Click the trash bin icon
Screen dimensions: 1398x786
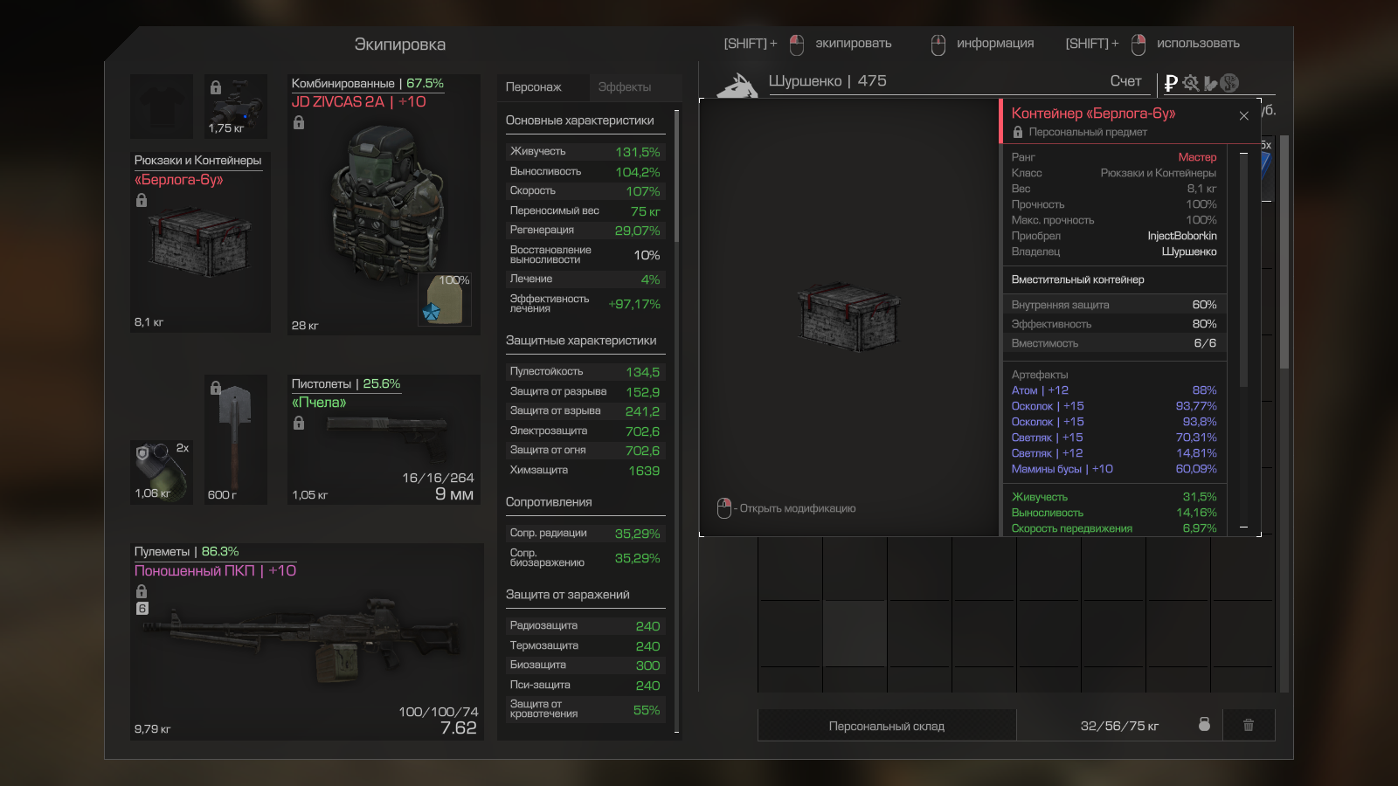1249,725
